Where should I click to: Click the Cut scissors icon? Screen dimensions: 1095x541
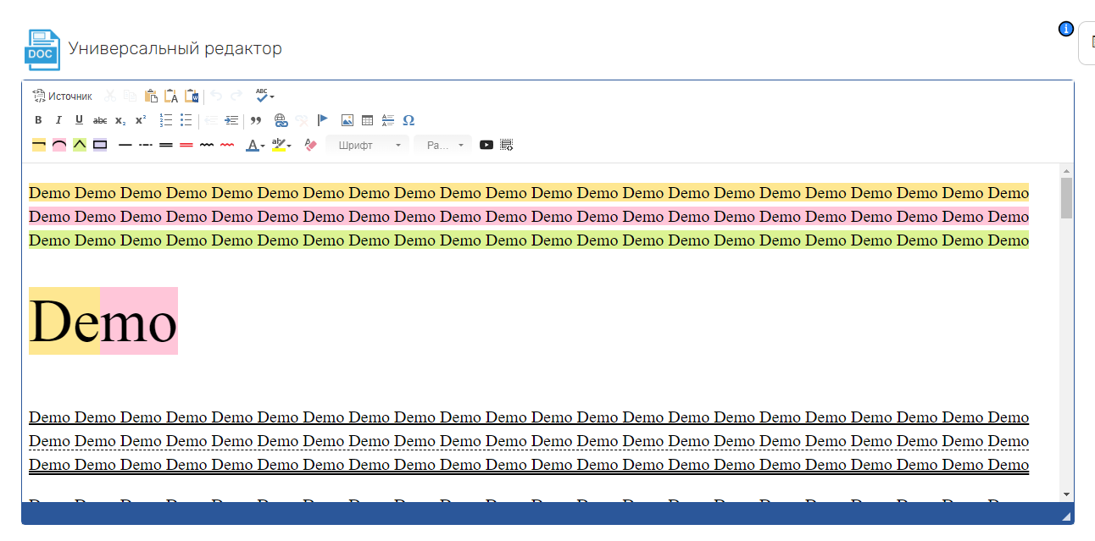(110, 96)
